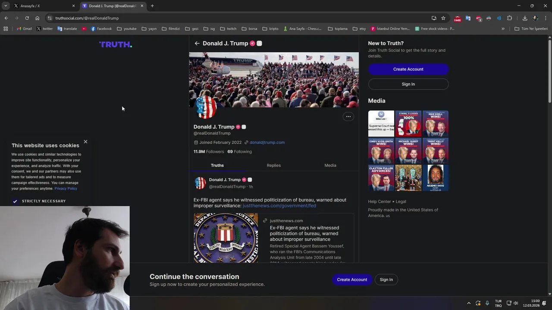
Task: Close the Donald J. Trump browser tab
Action: point(142,6)
